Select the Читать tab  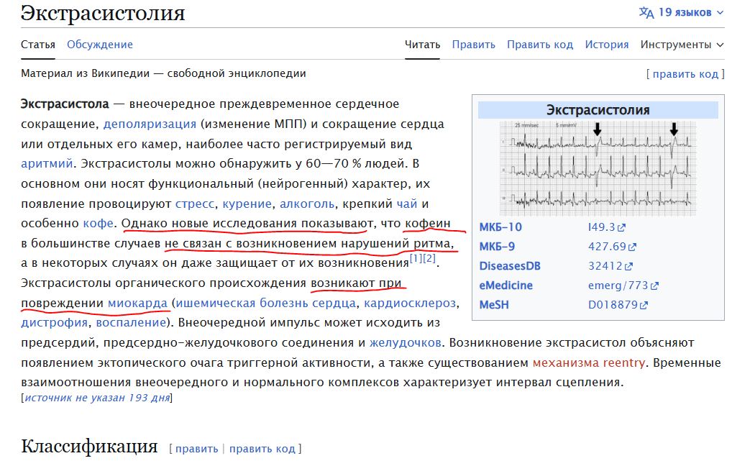(x=423, y=45)
